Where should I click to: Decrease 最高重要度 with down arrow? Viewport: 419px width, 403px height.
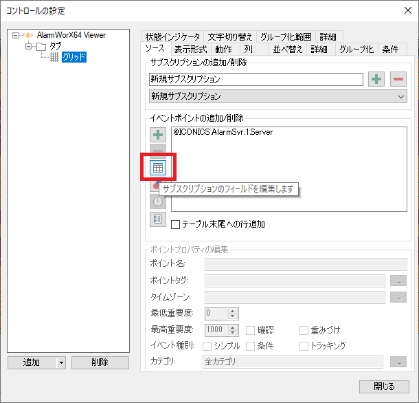point(232,332)
